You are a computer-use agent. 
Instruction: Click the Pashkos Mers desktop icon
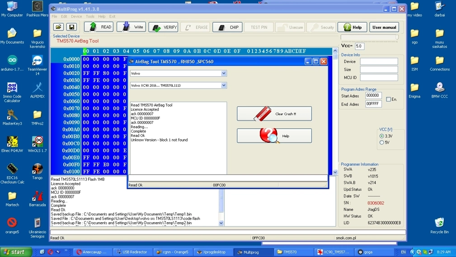37,9
